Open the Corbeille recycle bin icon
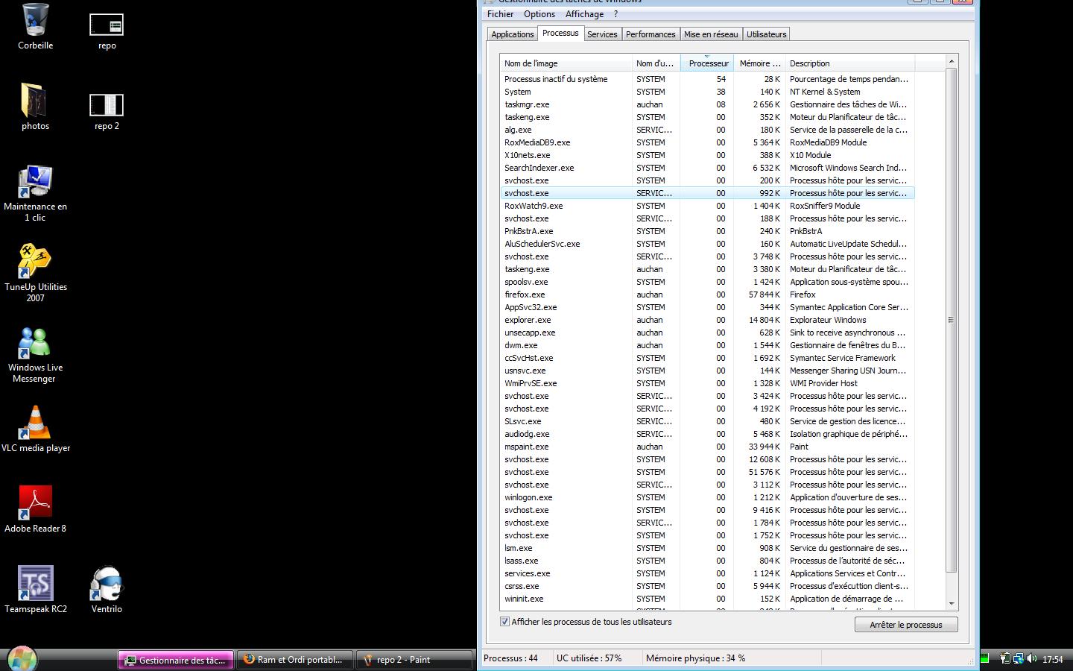This screenshot has width=1073, height=671. 35,26
